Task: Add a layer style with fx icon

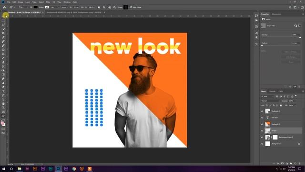Action: click(278, 163)
